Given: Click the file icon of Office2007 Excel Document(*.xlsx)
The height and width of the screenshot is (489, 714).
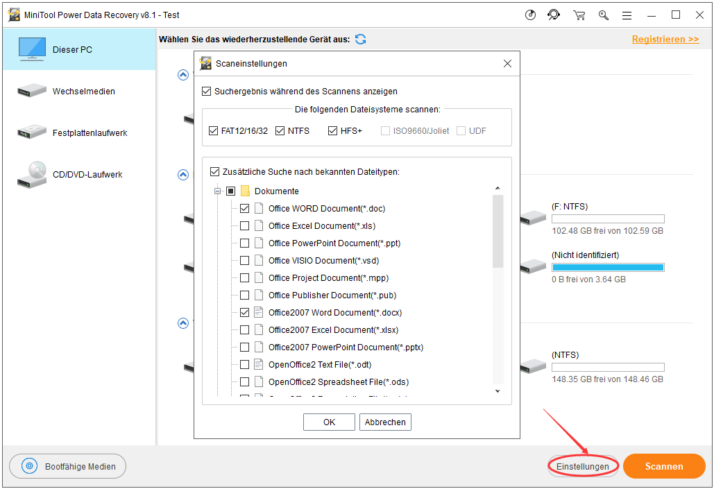Looking at the screenshot, I should (x=259, y=329).
